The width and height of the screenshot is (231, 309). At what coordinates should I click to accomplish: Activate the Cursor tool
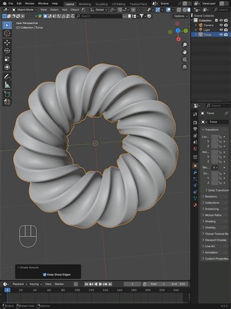[7, 33]
